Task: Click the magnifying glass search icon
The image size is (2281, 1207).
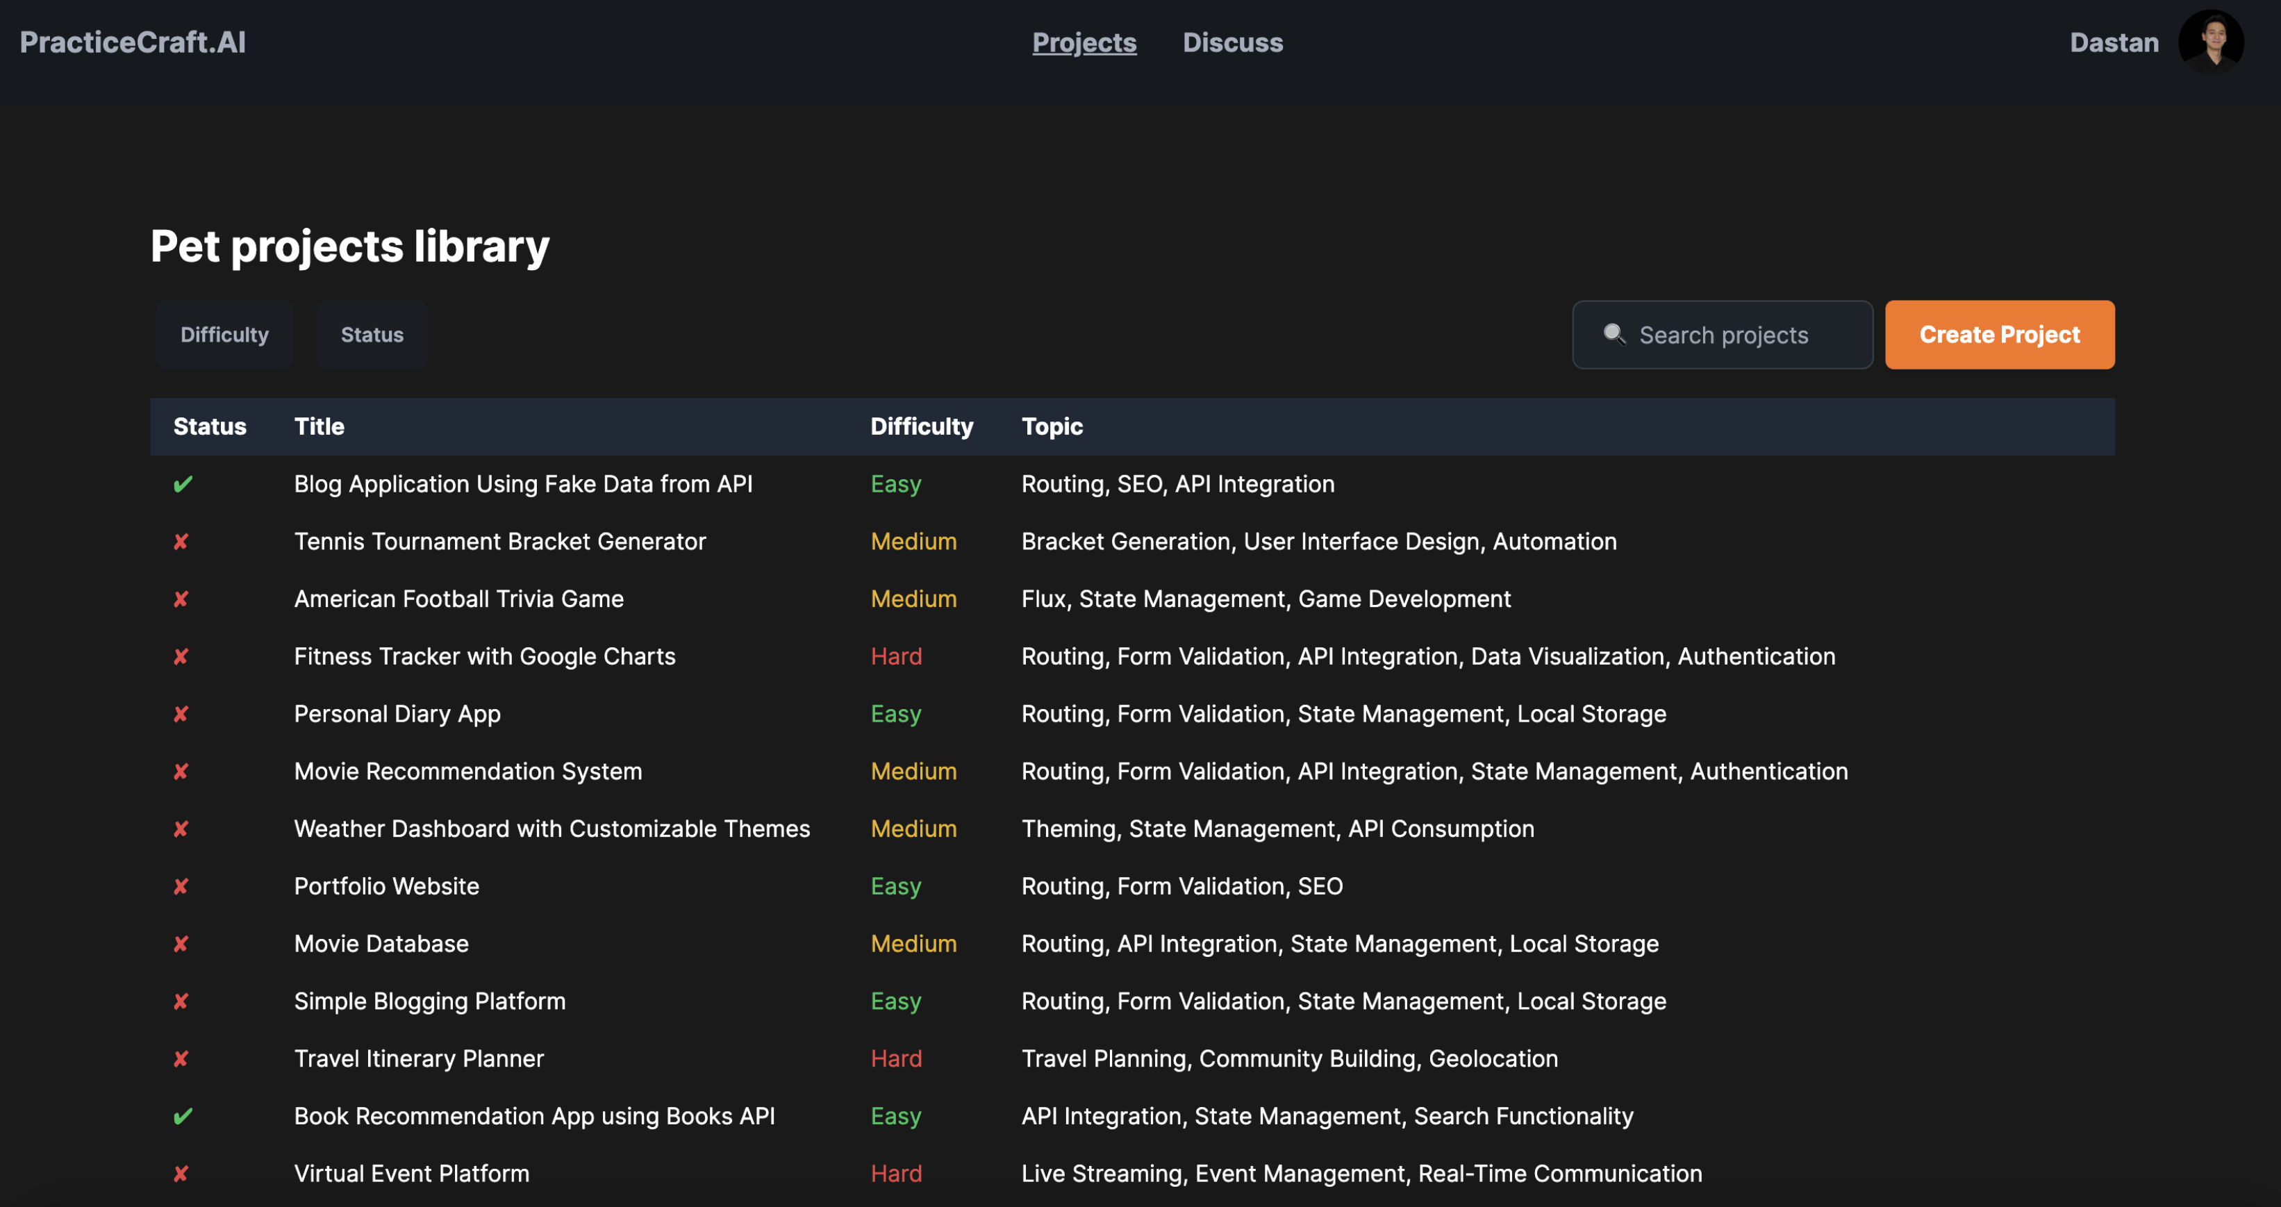Action: [x=1614, y=335]
